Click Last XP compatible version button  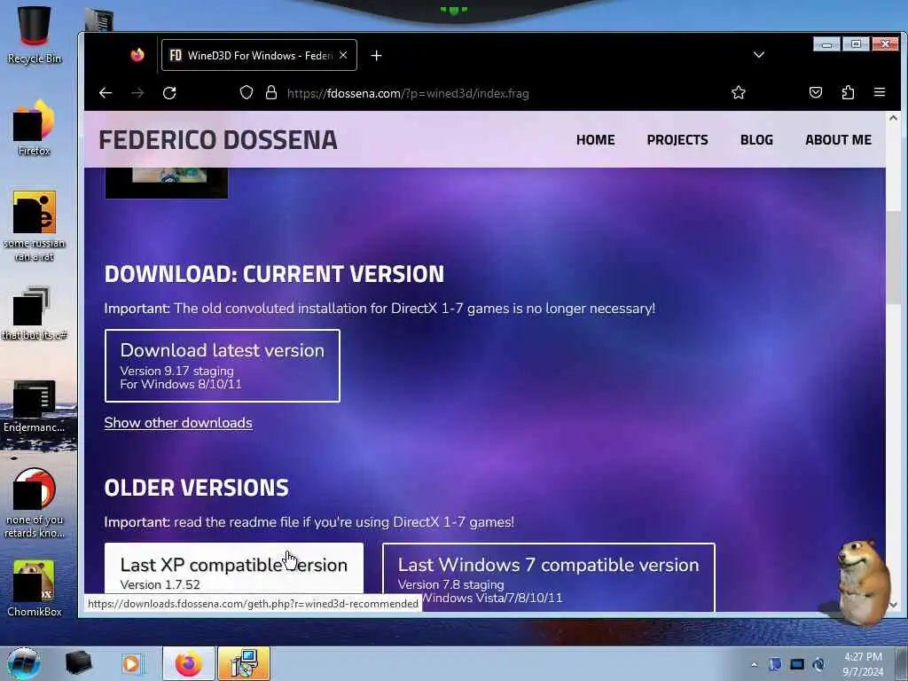point(234,570)
